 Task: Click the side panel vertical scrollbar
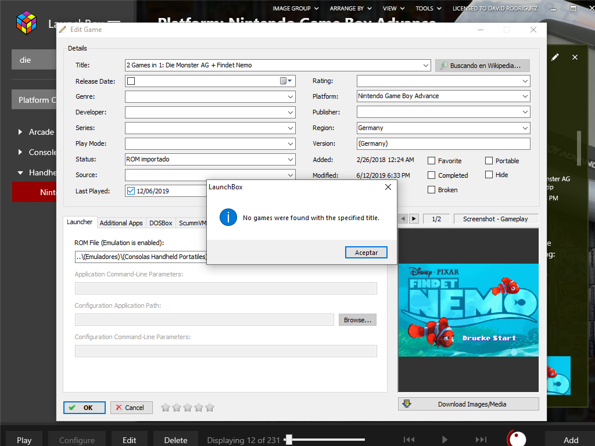(579, 148)
